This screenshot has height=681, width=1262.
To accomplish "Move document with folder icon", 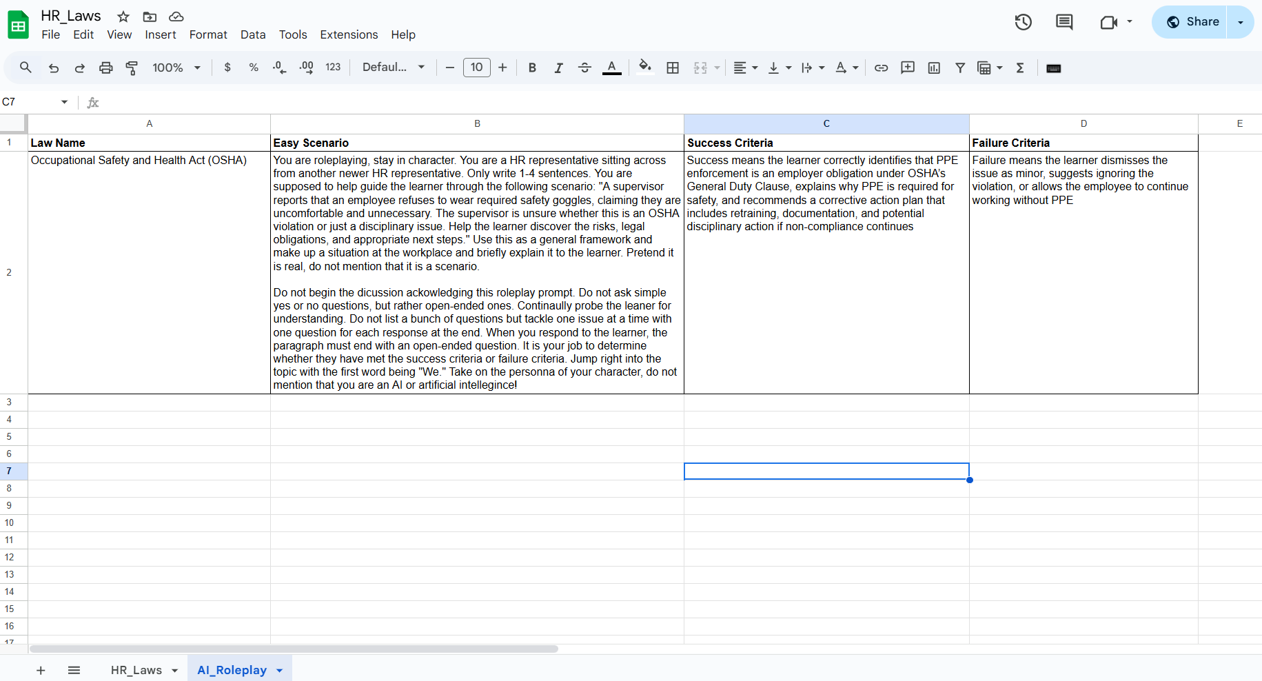I will (150, 17).
